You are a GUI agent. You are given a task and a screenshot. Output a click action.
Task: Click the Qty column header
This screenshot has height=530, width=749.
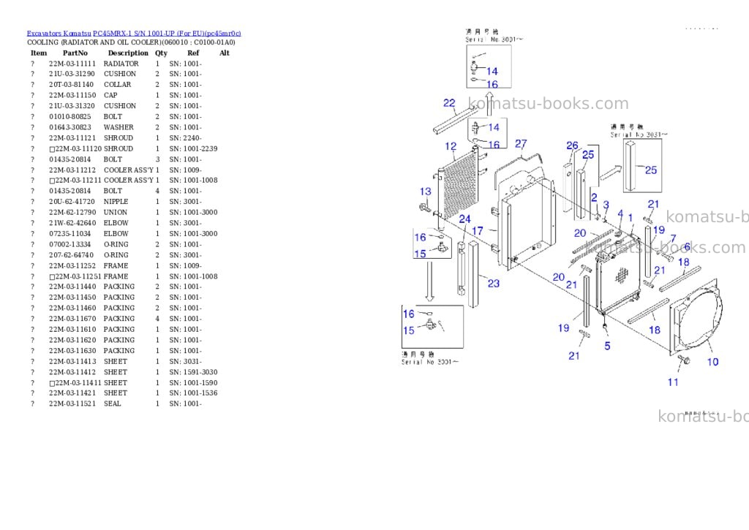(161, 53)
